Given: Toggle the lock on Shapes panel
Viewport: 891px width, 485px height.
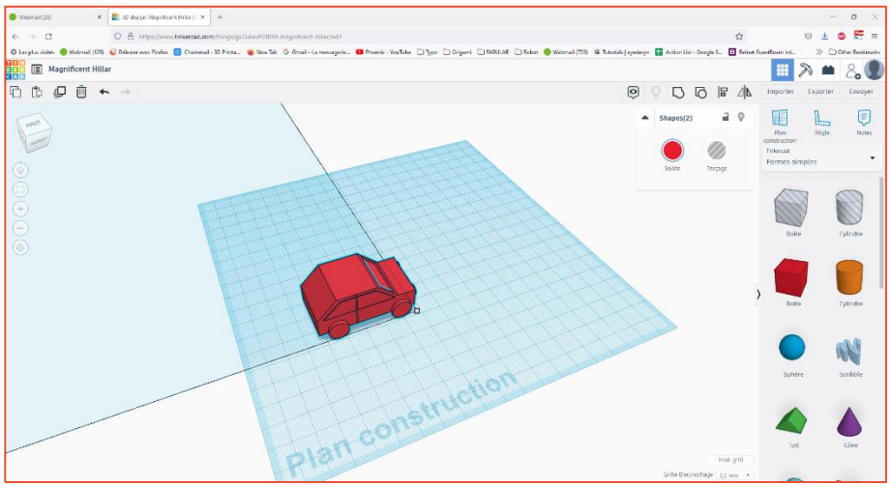Looking at the screenshot, I should (x=726, y=117).
